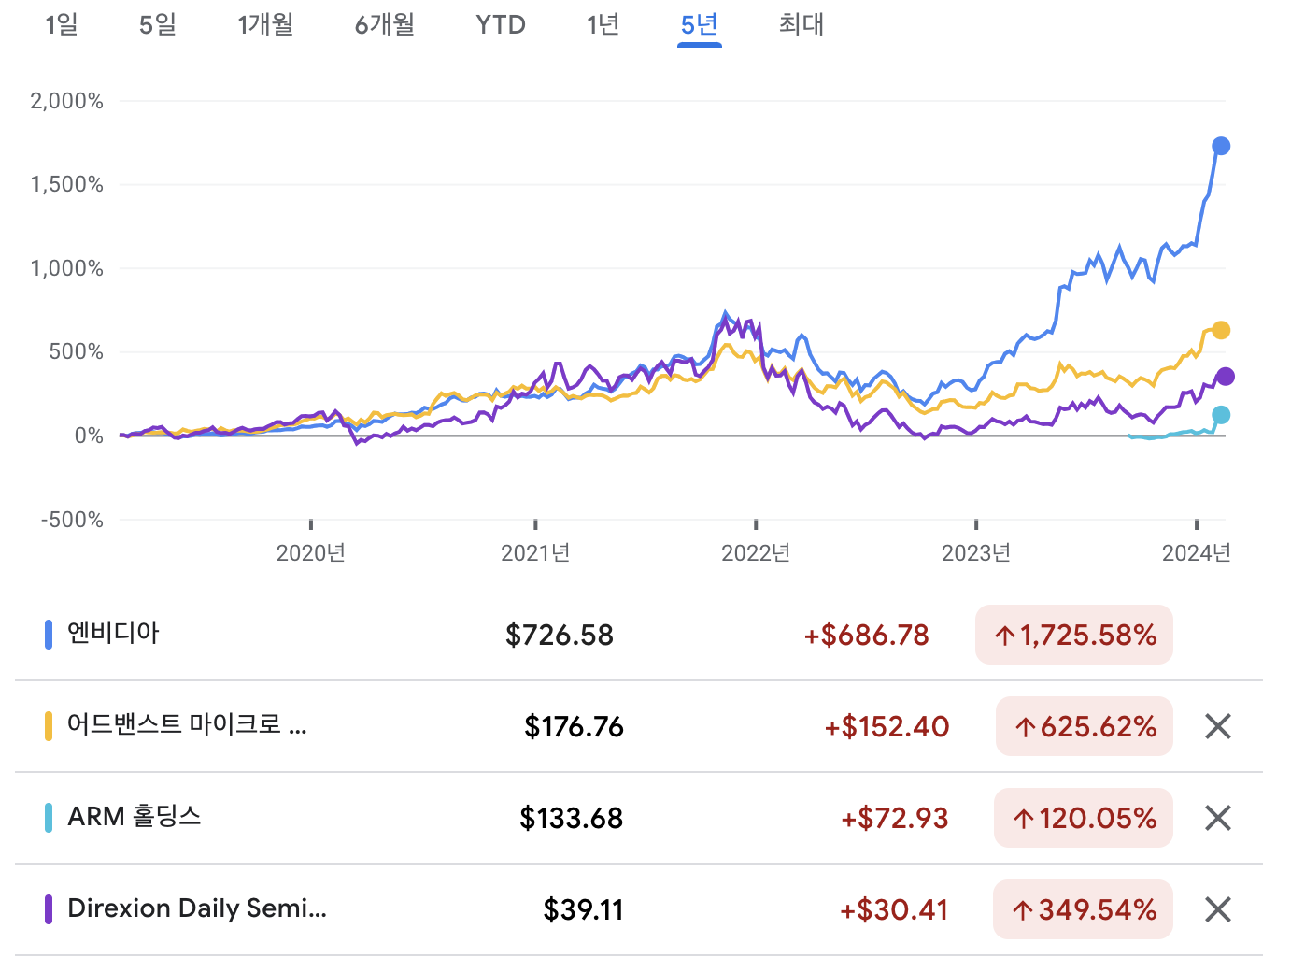1291x972 pixels.
Task: Click the purple Direxion color marker
Action: (x=49, y=909)
